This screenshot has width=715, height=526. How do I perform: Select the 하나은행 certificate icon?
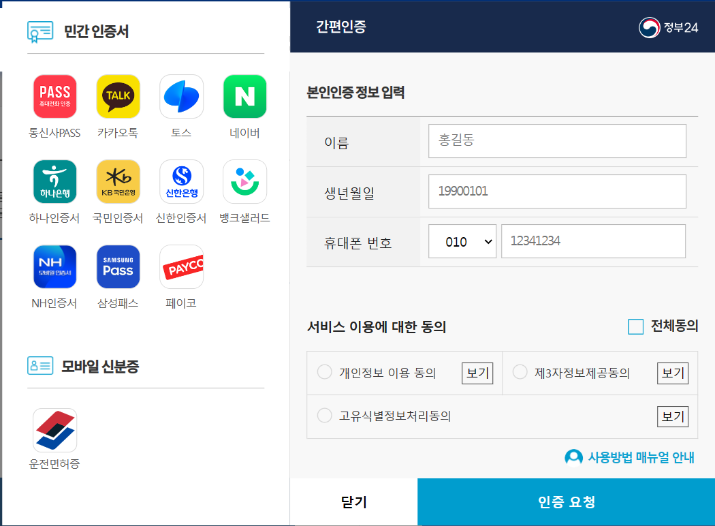pyautogui.click(x=54, y=181)
